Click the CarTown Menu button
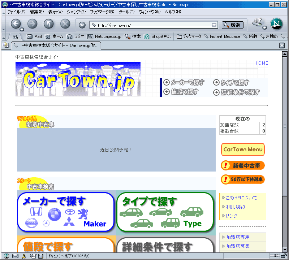The height and width of the screenshot is (260, 289). coord(243,149)
